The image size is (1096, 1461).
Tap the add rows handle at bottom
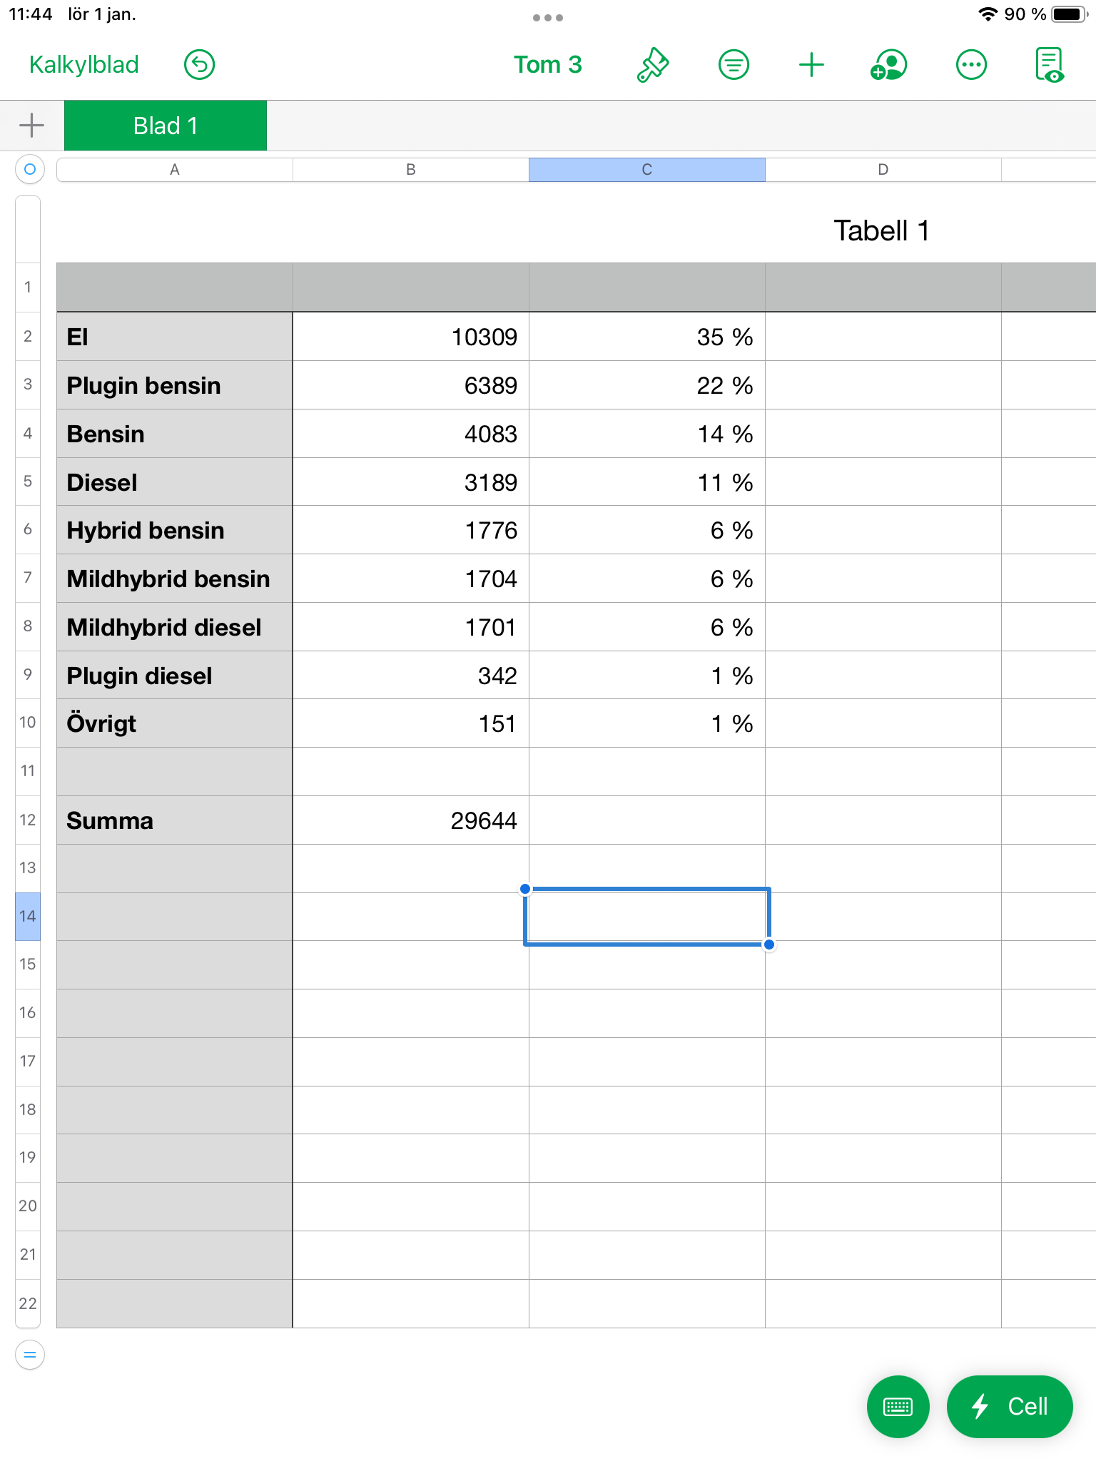(x=30, y=1354)
